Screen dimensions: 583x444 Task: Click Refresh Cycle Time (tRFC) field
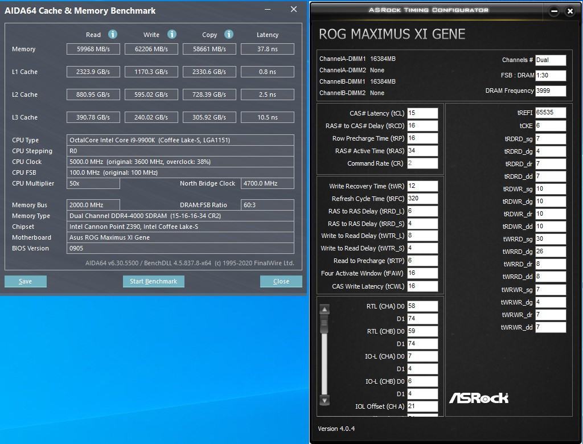(x=423, y=199)
